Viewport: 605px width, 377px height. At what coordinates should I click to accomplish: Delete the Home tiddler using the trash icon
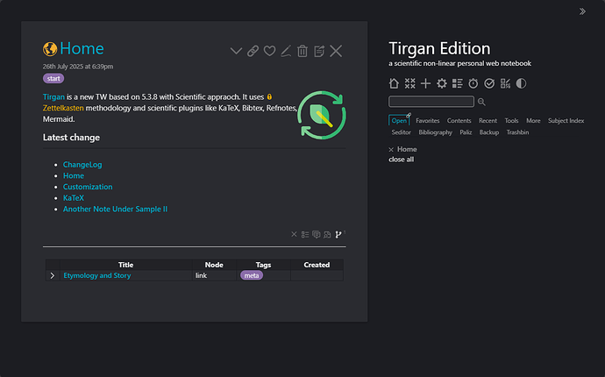[x=302, y=51]
